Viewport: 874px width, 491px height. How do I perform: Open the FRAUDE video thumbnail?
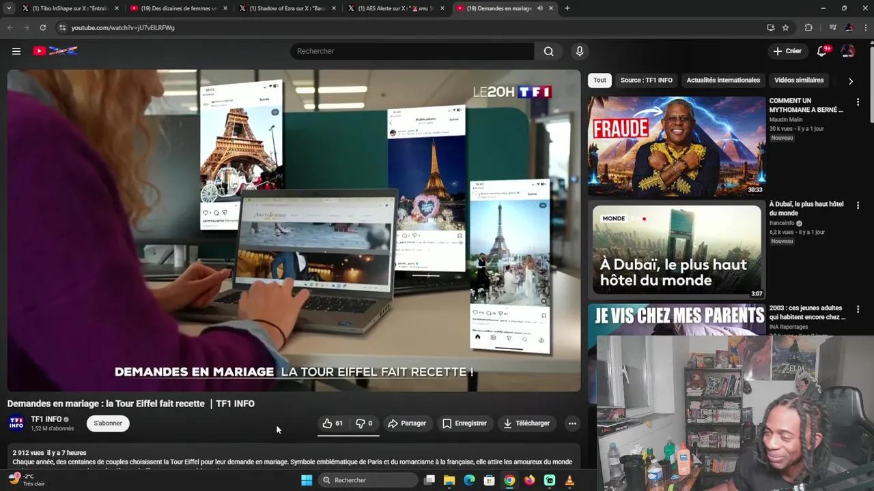click(677, 147)
